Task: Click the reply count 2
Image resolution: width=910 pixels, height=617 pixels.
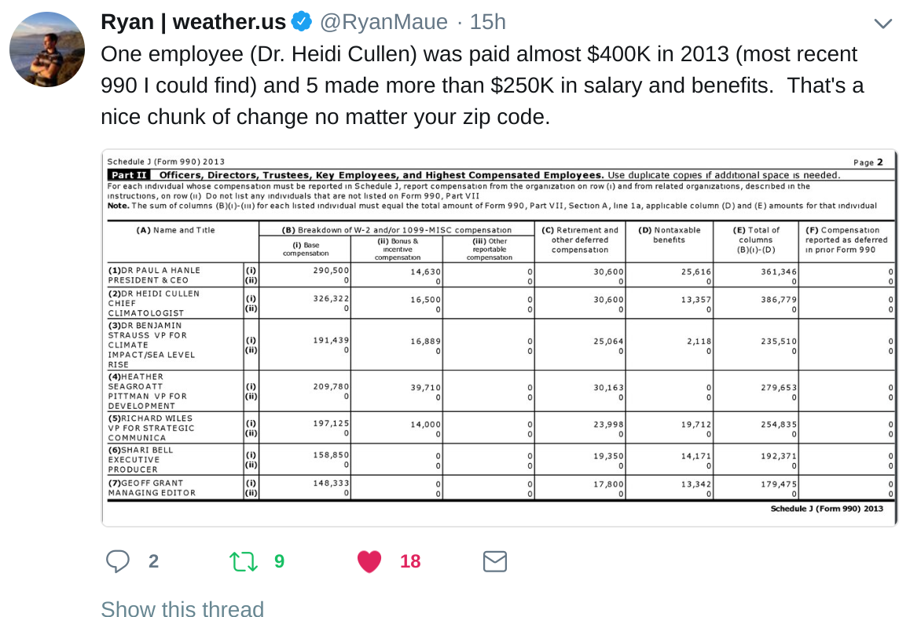Action: click(153, 561)
